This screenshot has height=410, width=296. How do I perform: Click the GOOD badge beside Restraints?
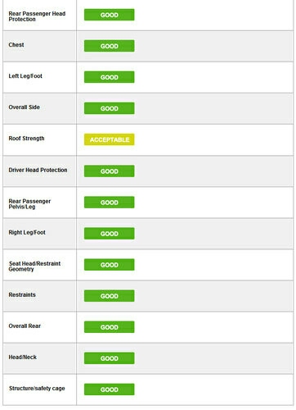point(109,296)
